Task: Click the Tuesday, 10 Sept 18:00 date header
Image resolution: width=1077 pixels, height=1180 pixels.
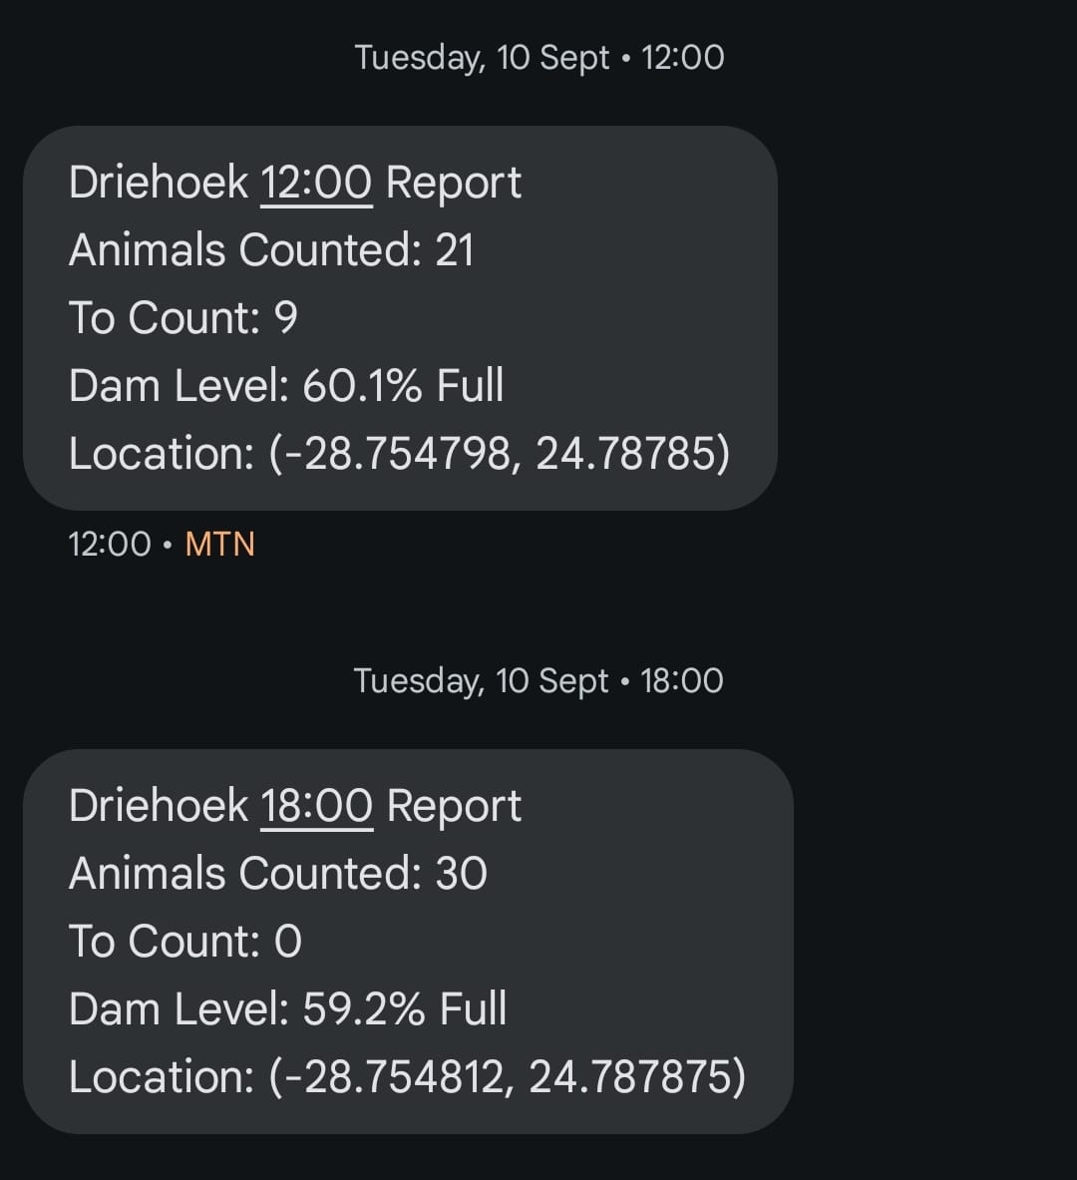Action: (x=538, y=681)
